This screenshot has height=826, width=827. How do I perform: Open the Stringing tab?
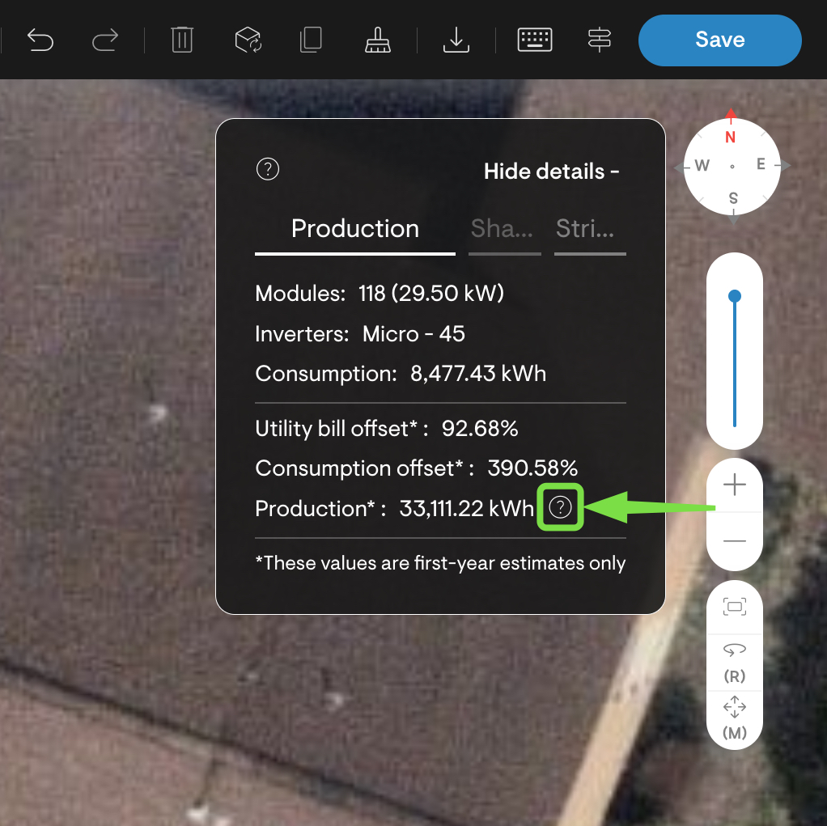pos(585,229)
